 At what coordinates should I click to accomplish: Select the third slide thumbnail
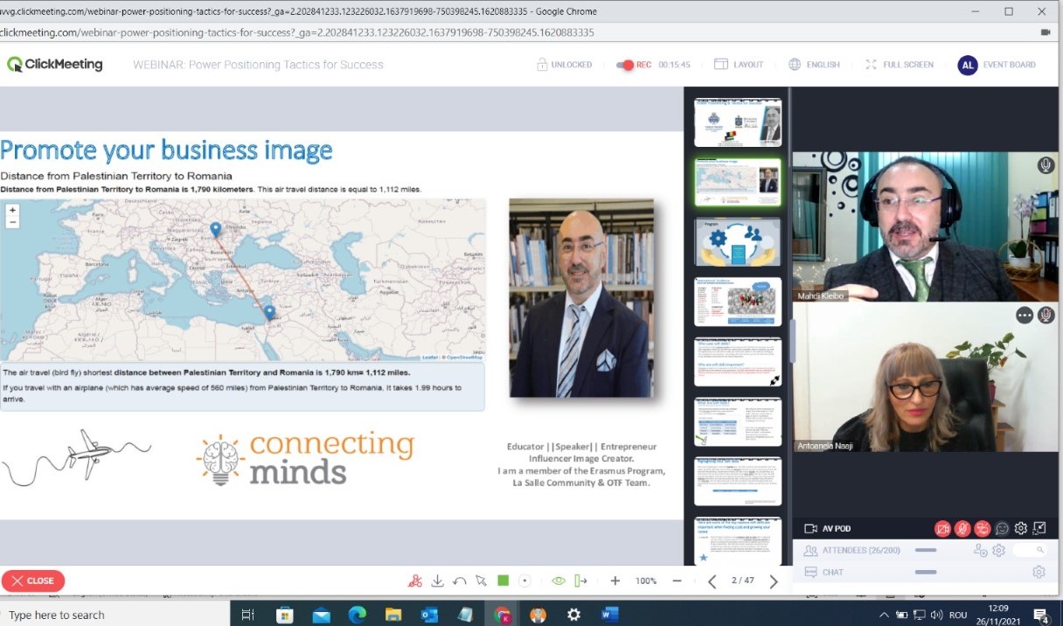(x=737, y=242)
